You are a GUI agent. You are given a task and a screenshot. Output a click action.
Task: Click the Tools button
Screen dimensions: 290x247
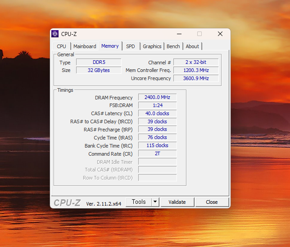coord(139,202)
